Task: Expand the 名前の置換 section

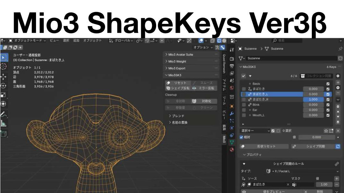Action: [x=178, y=122]
